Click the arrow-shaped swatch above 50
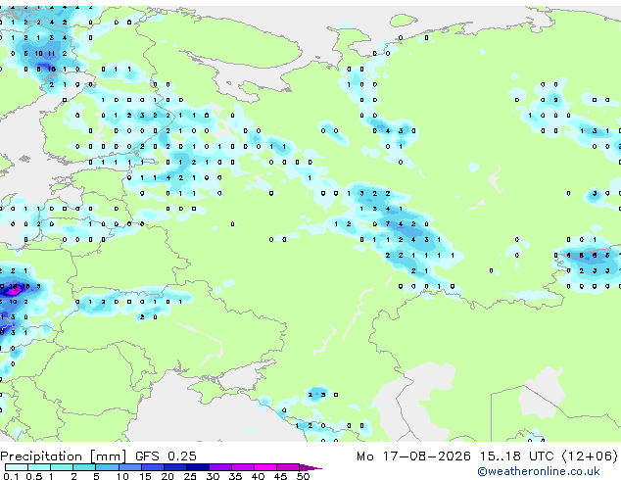 310,467
